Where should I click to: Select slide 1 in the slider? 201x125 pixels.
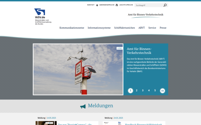(x=131, y=91)
